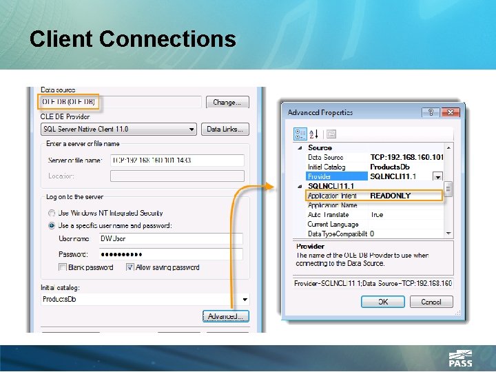Click Cancel in Advanced Properties
The height and width of the screenshot is (372, 496).
click(431, 302)
